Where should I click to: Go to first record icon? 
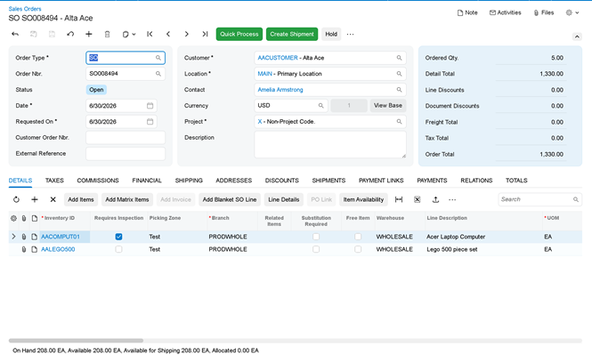(x=150, y=34)
